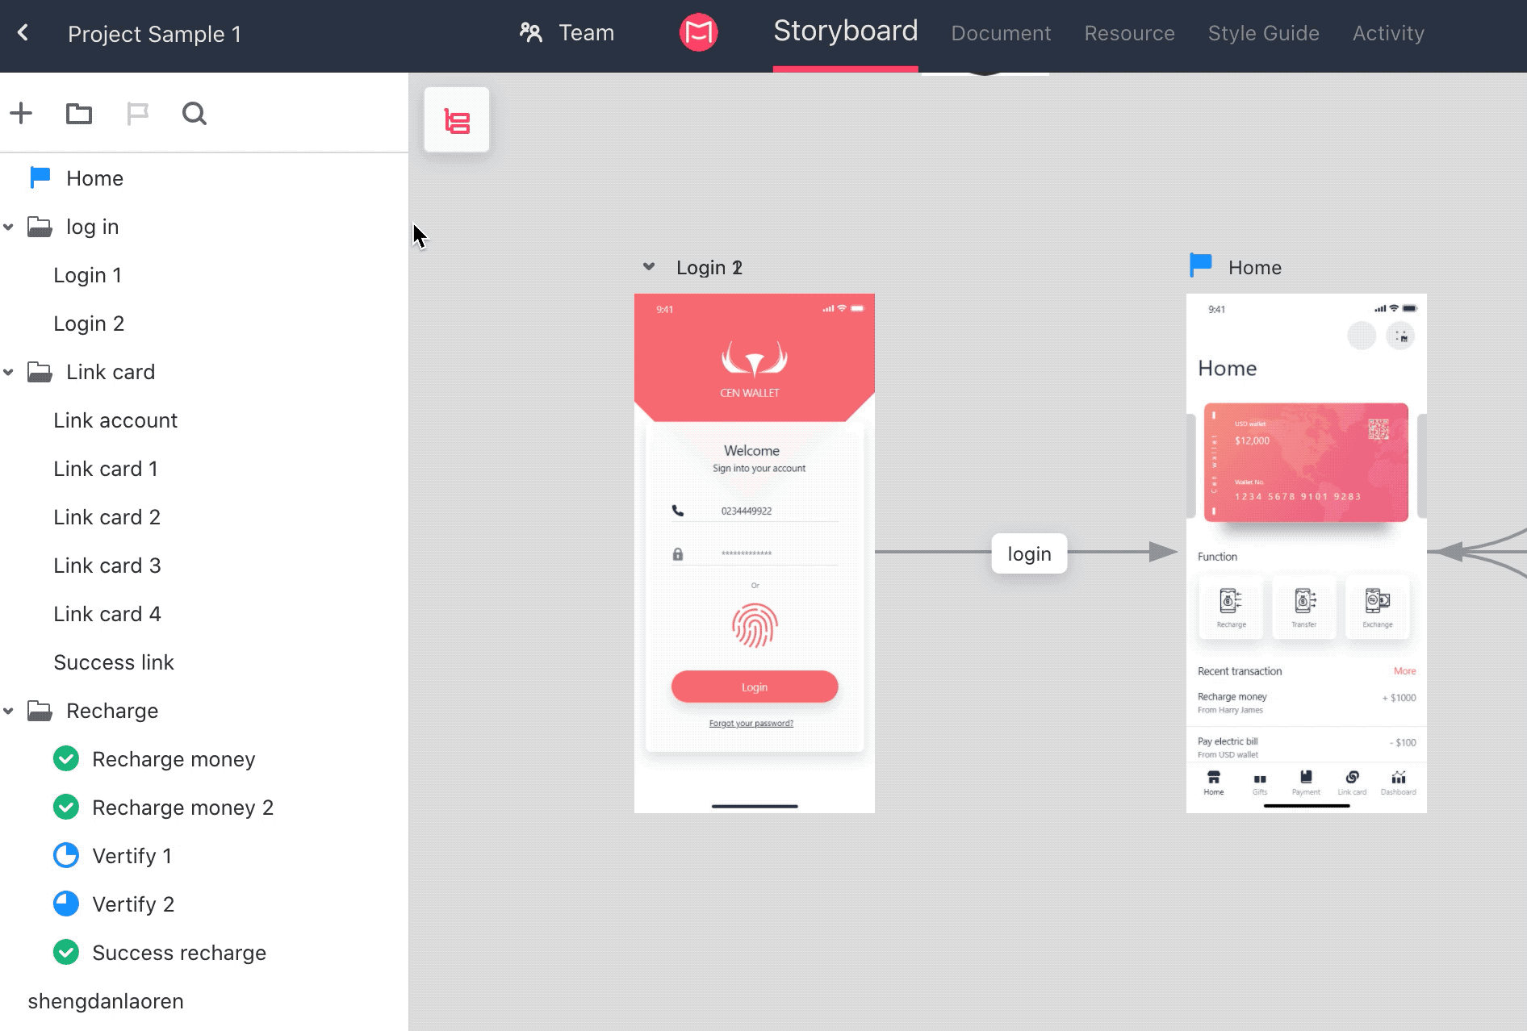
Task: Go back using the top-left arrow
Action: coord(23,33)
